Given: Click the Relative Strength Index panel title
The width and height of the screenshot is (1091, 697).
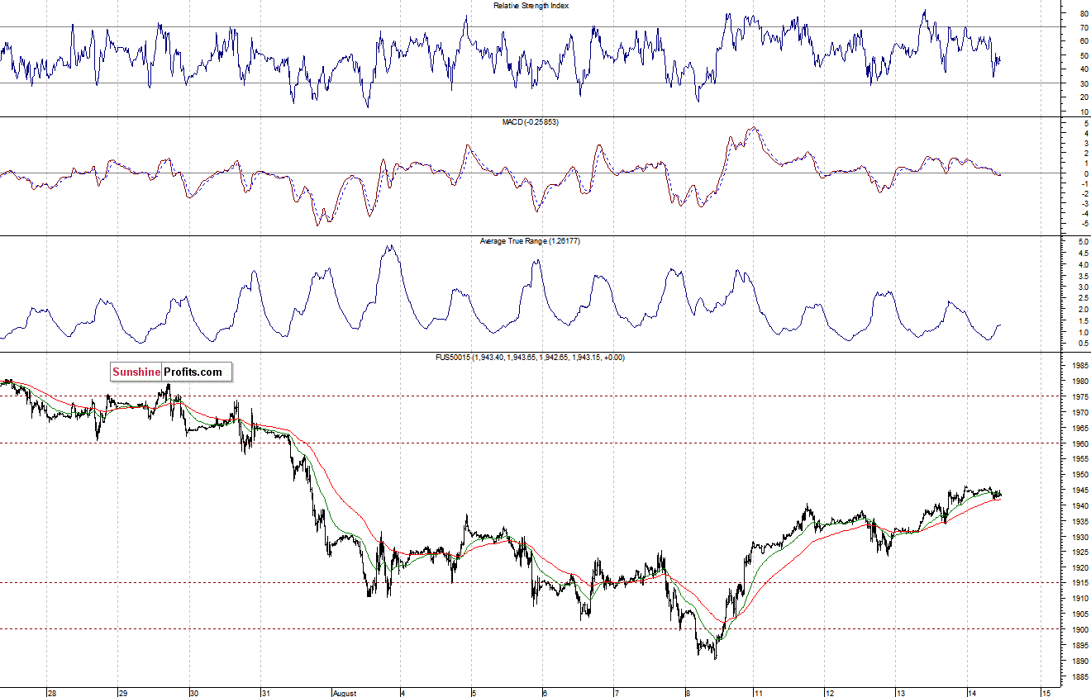Looking at the screenshot, I should pos(531,6).
